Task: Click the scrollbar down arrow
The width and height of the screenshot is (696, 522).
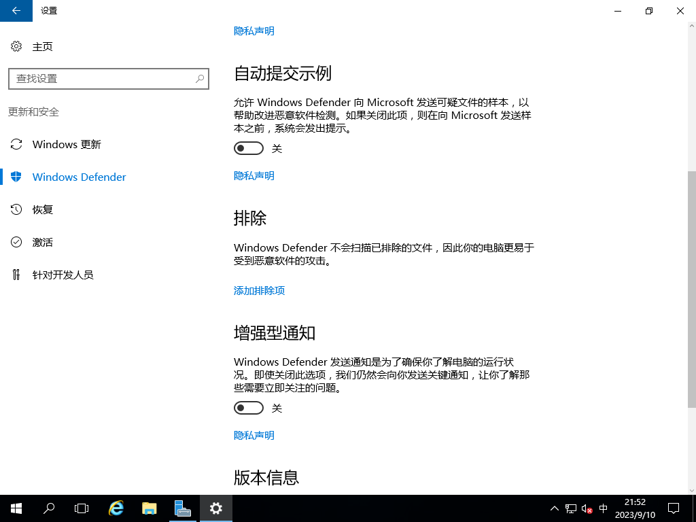Action: click(691, 491)
